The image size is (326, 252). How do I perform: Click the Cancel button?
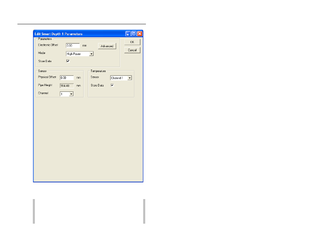click(132, 50)
